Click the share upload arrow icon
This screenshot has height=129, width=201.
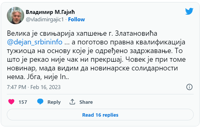[72, 102]
